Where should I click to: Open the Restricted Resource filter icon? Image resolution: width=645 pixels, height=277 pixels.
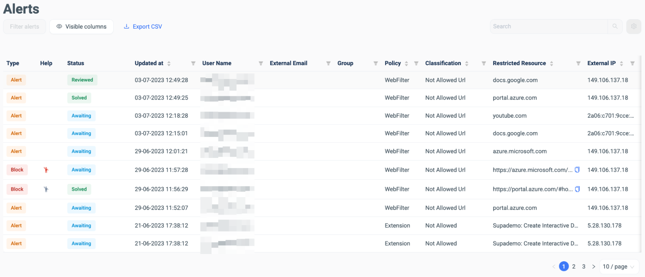[578, 63]
